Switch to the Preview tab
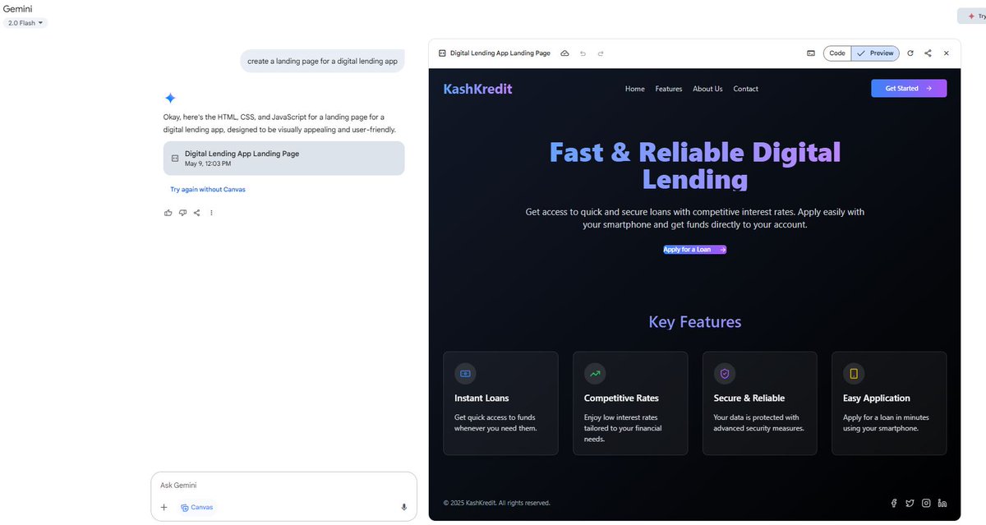 coord(875,53)
